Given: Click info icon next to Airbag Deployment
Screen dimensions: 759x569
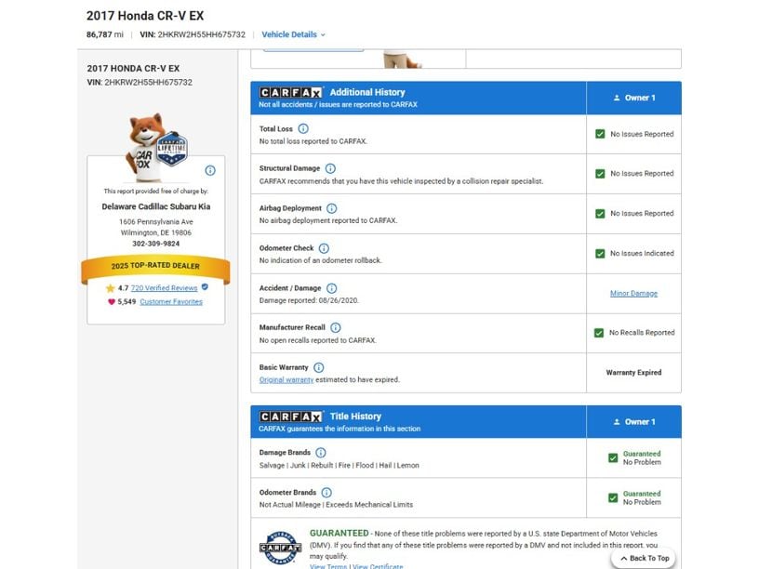Looking at the screenshot, I should coord(331,208).
